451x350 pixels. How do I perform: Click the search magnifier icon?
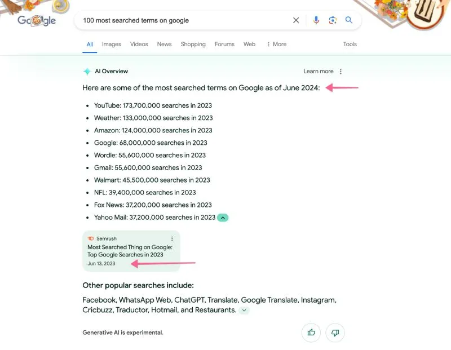click(x=349, y=20)
